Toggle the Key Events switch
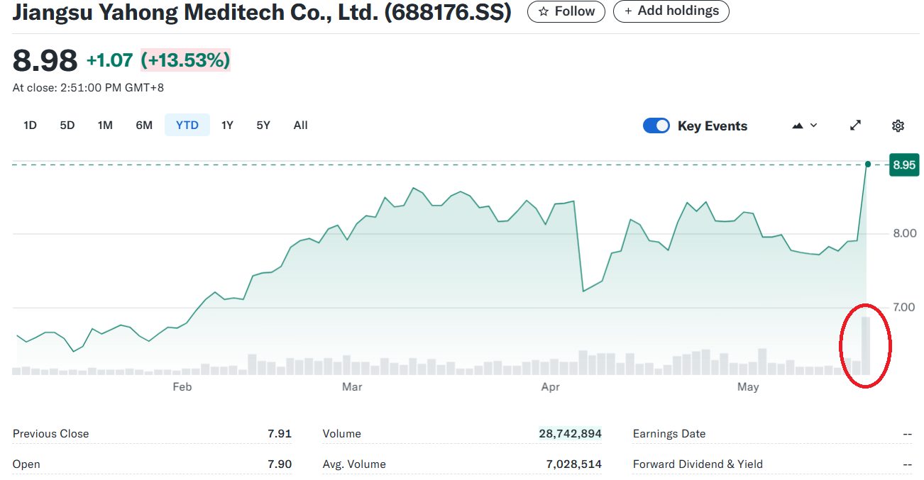 click(x=656, y=125)
